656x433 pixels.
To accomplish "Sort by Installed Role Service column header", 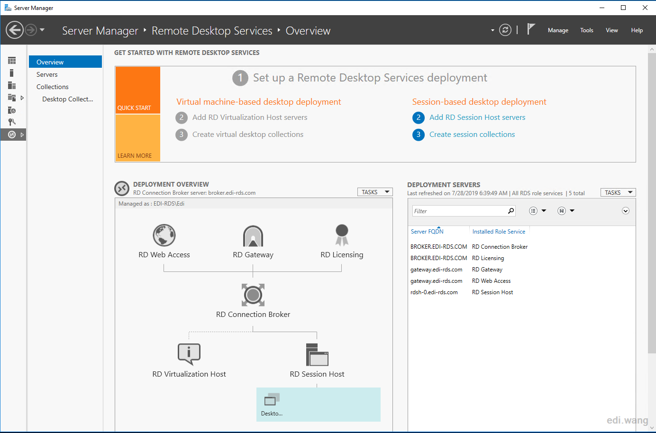I will (499, 232).
